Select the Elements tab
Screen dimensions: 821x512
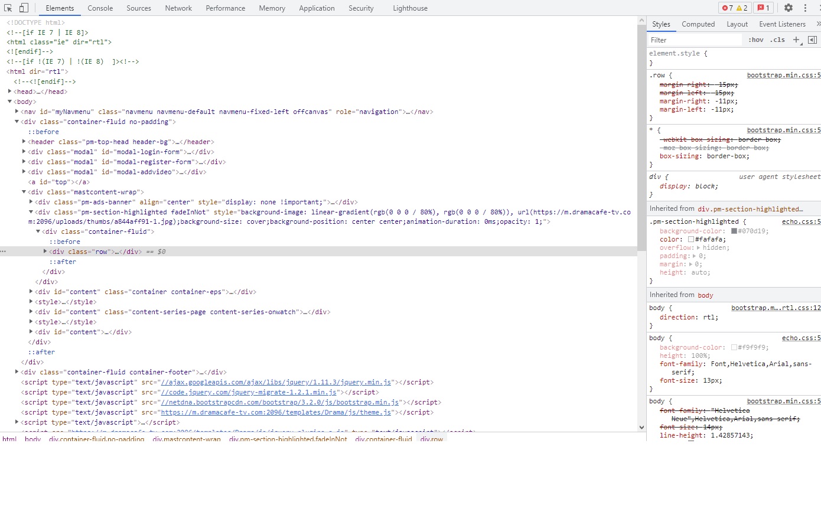(60, 8)
